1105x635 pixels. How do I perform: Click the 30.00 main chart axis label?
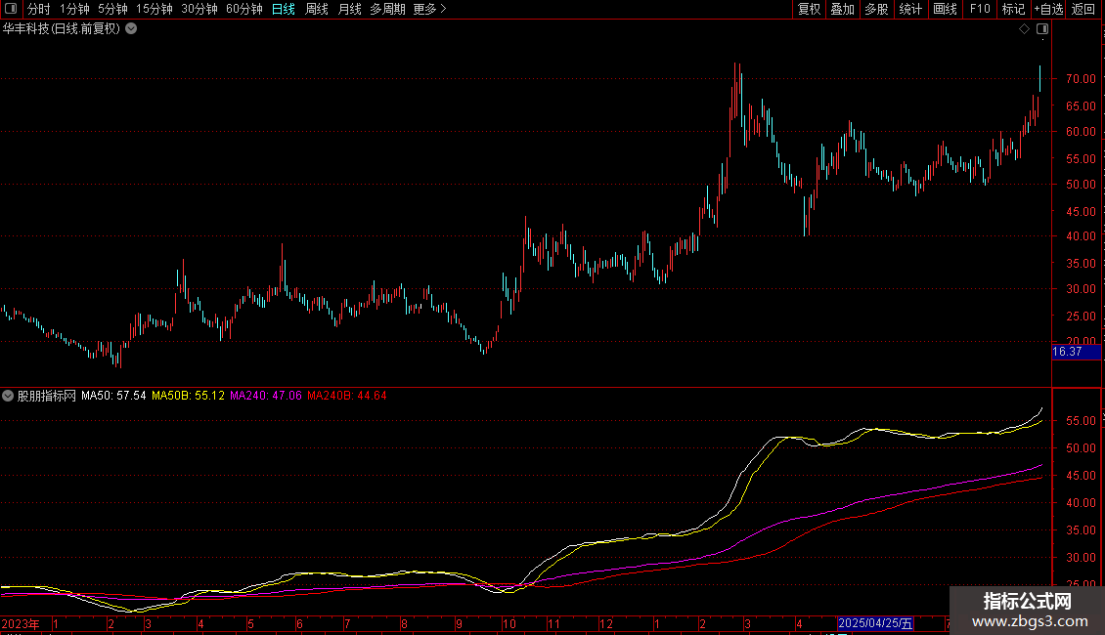pyautogui.click(x=1081, y=289)
